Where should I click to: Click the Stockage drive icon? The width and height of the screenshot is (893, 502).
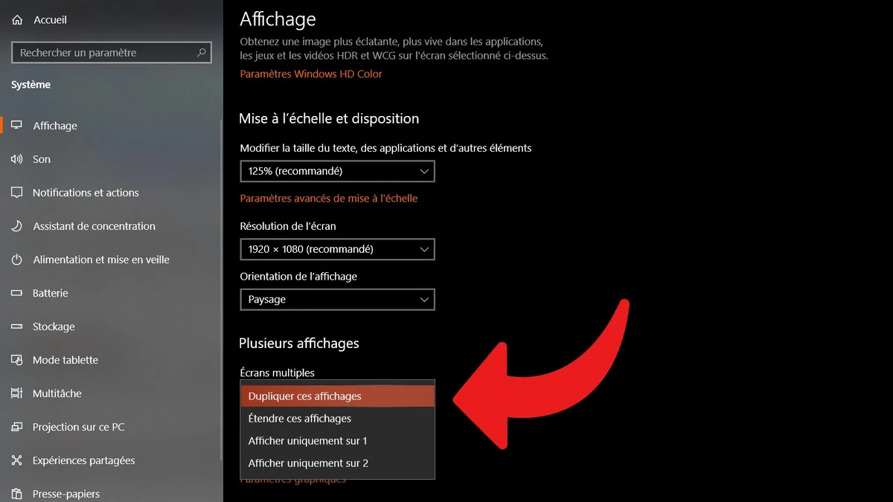pyautogui.click(x=17, y=326)
